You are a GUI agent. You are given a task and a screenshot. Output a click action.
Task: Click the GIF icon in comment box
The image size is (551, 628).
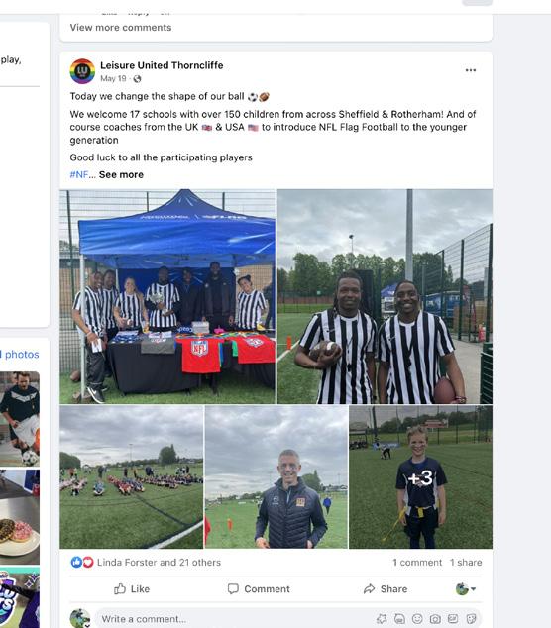tap(453, 619)
